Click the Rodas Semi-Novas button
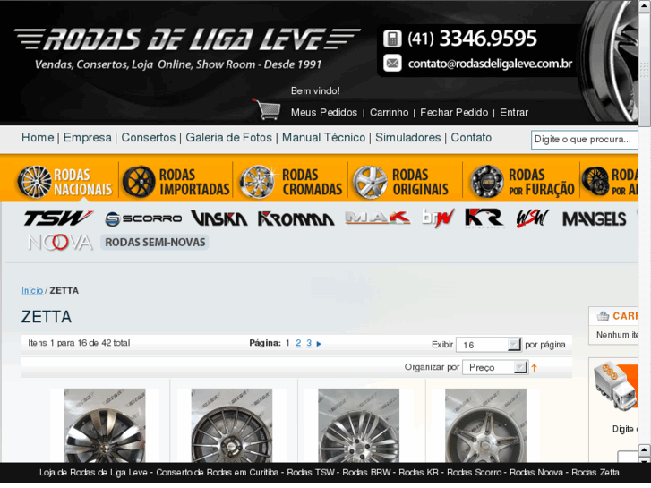Viewport: 651px width, 488px height. pyautogui.click(x=155, y=243)
